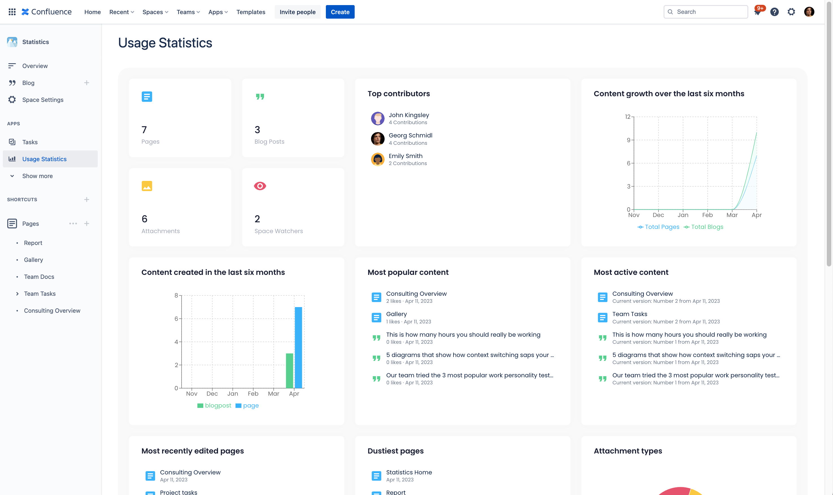
Task: Click Georg Schmidl's avatar
Action: 378,139
